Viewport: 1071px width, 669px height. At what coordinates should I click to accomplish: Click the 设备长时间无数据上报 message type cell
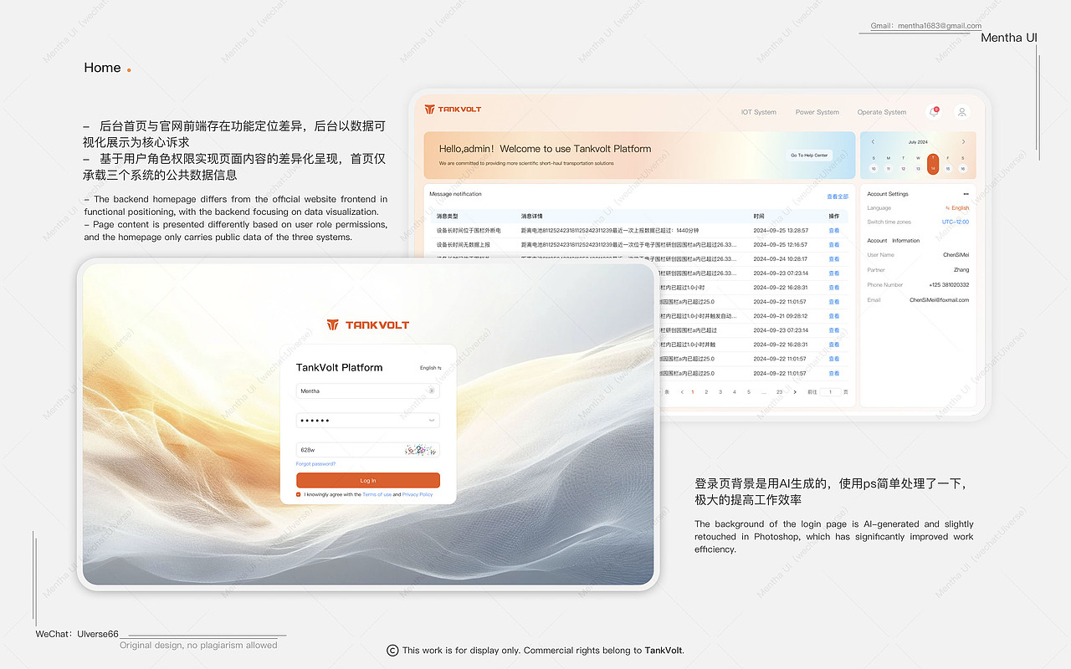(x=464, y=245)
